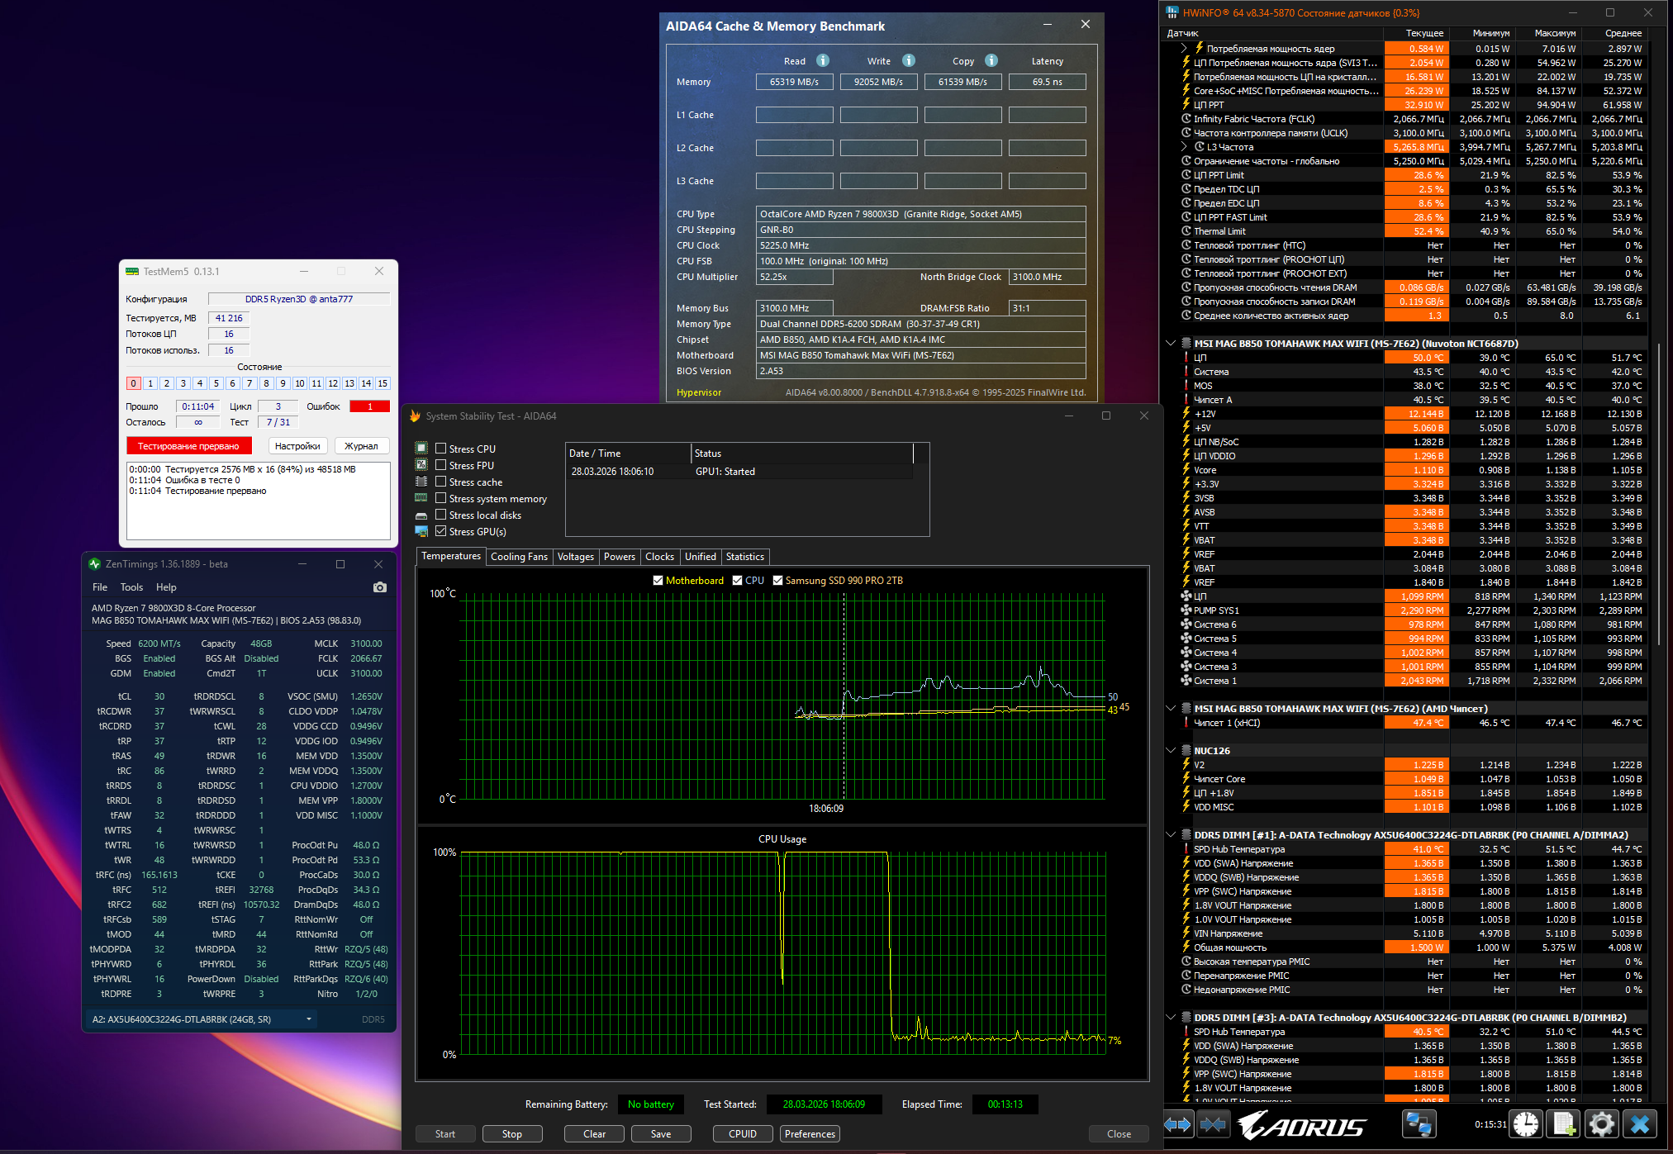Screen dimensions: 1673x1154
Task: Click the TestMem5 Настройки button
Action: pos(297,446)
